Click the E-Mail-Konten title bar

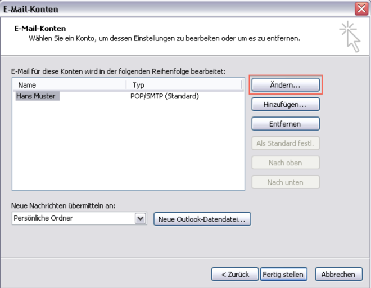[169, 8]
